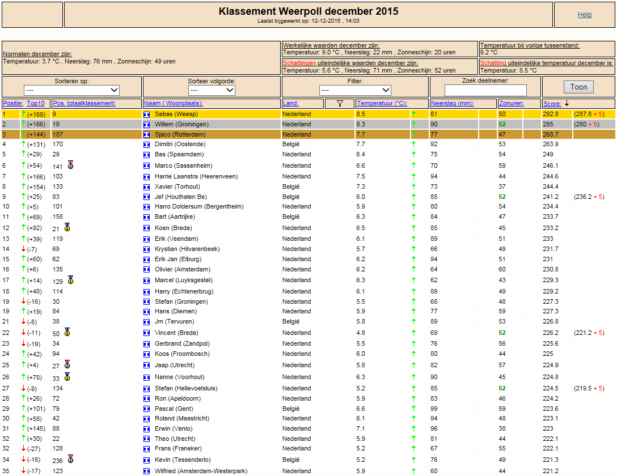Image resolution: width=617 pixels, height=476 pixels.
Task: Sort by the Neerslag (mm) column header
Action: pos(453,103)
